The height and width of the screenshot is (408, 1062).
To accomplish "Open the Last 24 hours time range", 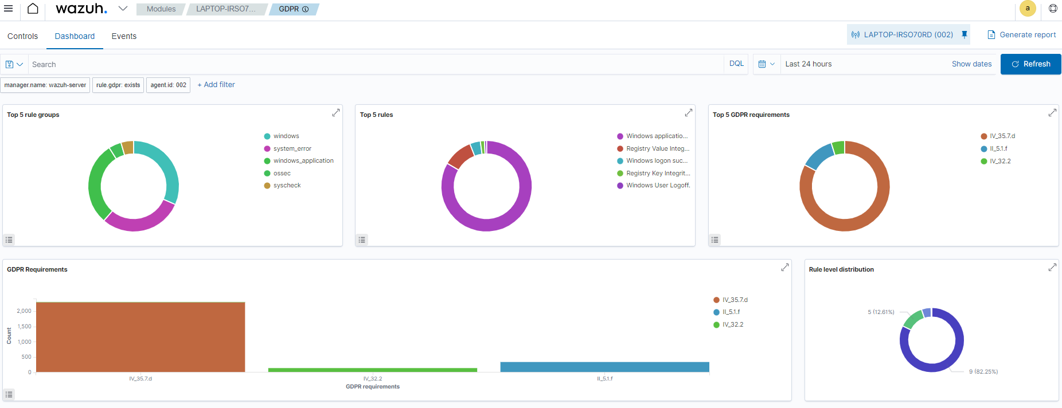I will (x=808, y=64).
